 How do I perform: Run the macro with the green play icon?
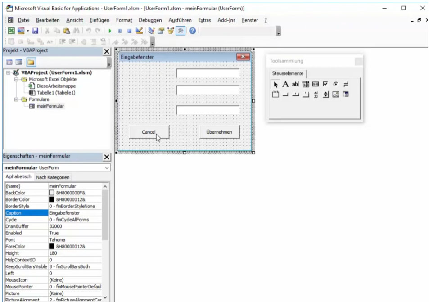(x=110, y=31)
